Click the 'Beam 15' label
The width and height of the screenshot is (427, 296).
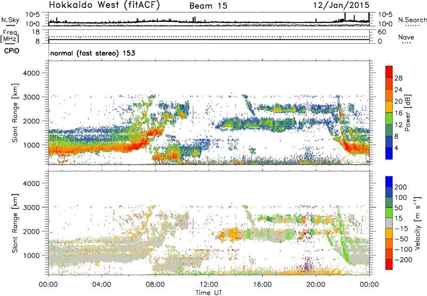point(208,6)
